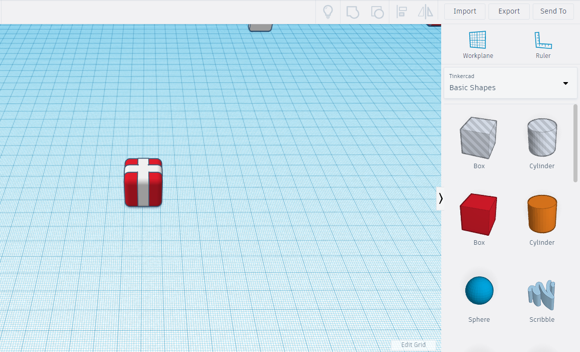
Task: Click the Tinkercad label above Basic Shapes
Action: tap(461, 76)
